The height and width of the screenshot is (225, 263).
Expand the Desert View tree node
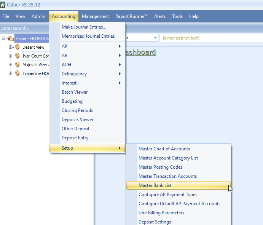11,47
